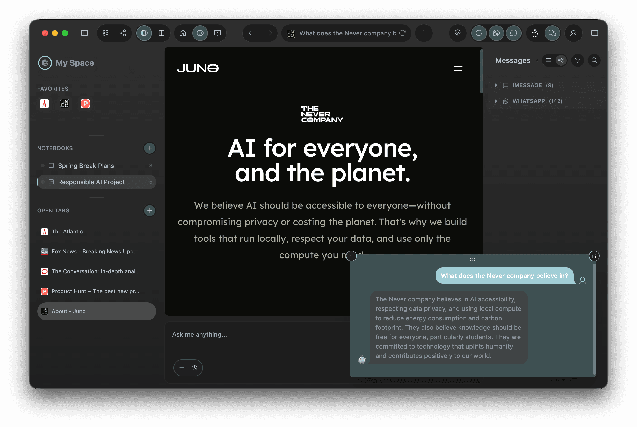Click the filter icon in the Messages panel
This screenshot has width=637, height=427.
[578, 60]
